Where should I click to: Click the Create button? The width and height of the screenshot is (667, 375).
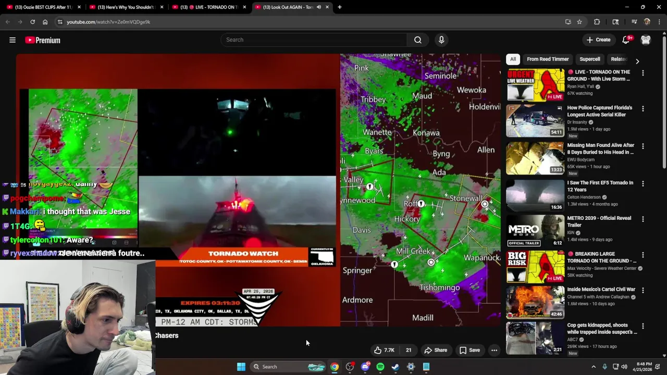coord(598,40)
